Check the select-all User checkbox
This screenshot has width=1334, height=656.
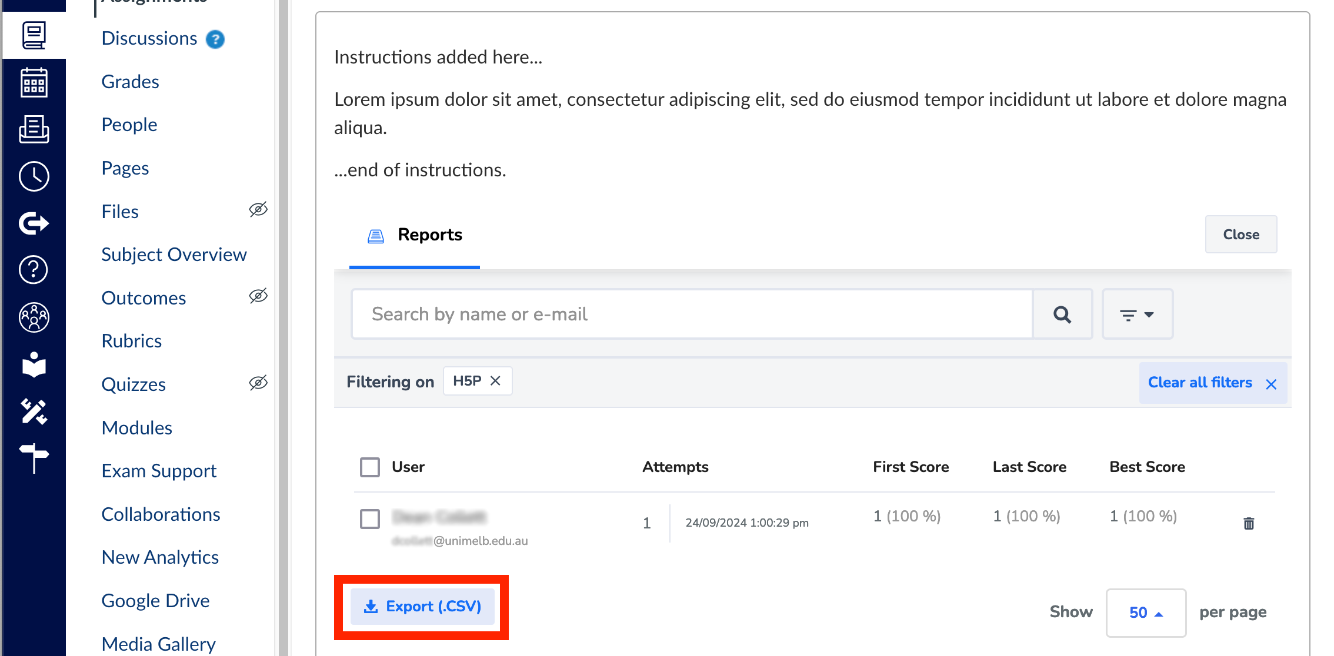370,467
